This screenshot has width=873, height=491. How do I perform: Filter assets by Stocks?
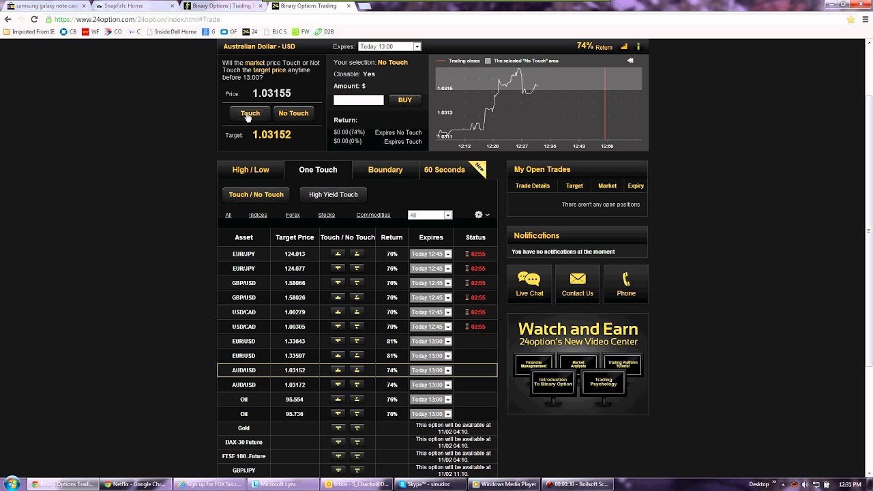point(326,215)
